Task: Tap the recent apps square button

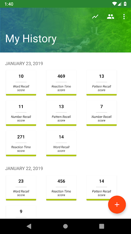Action: tap(102, 226)
